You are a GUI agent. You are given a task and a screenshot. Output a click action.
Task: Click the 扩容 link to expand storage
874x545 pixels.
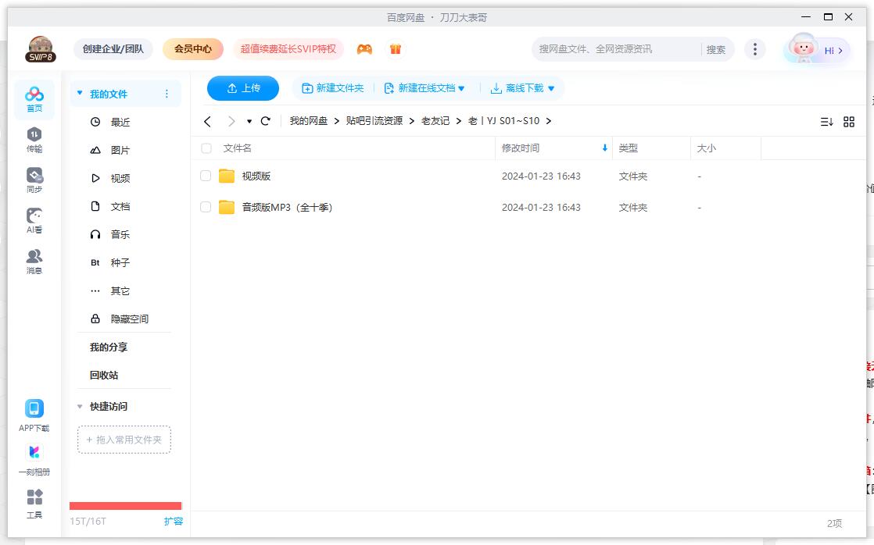tap(174, 520)
